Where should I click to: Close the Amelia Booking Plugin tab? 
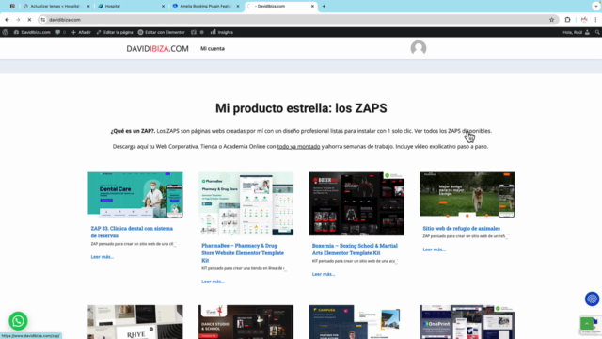[238, 7]
